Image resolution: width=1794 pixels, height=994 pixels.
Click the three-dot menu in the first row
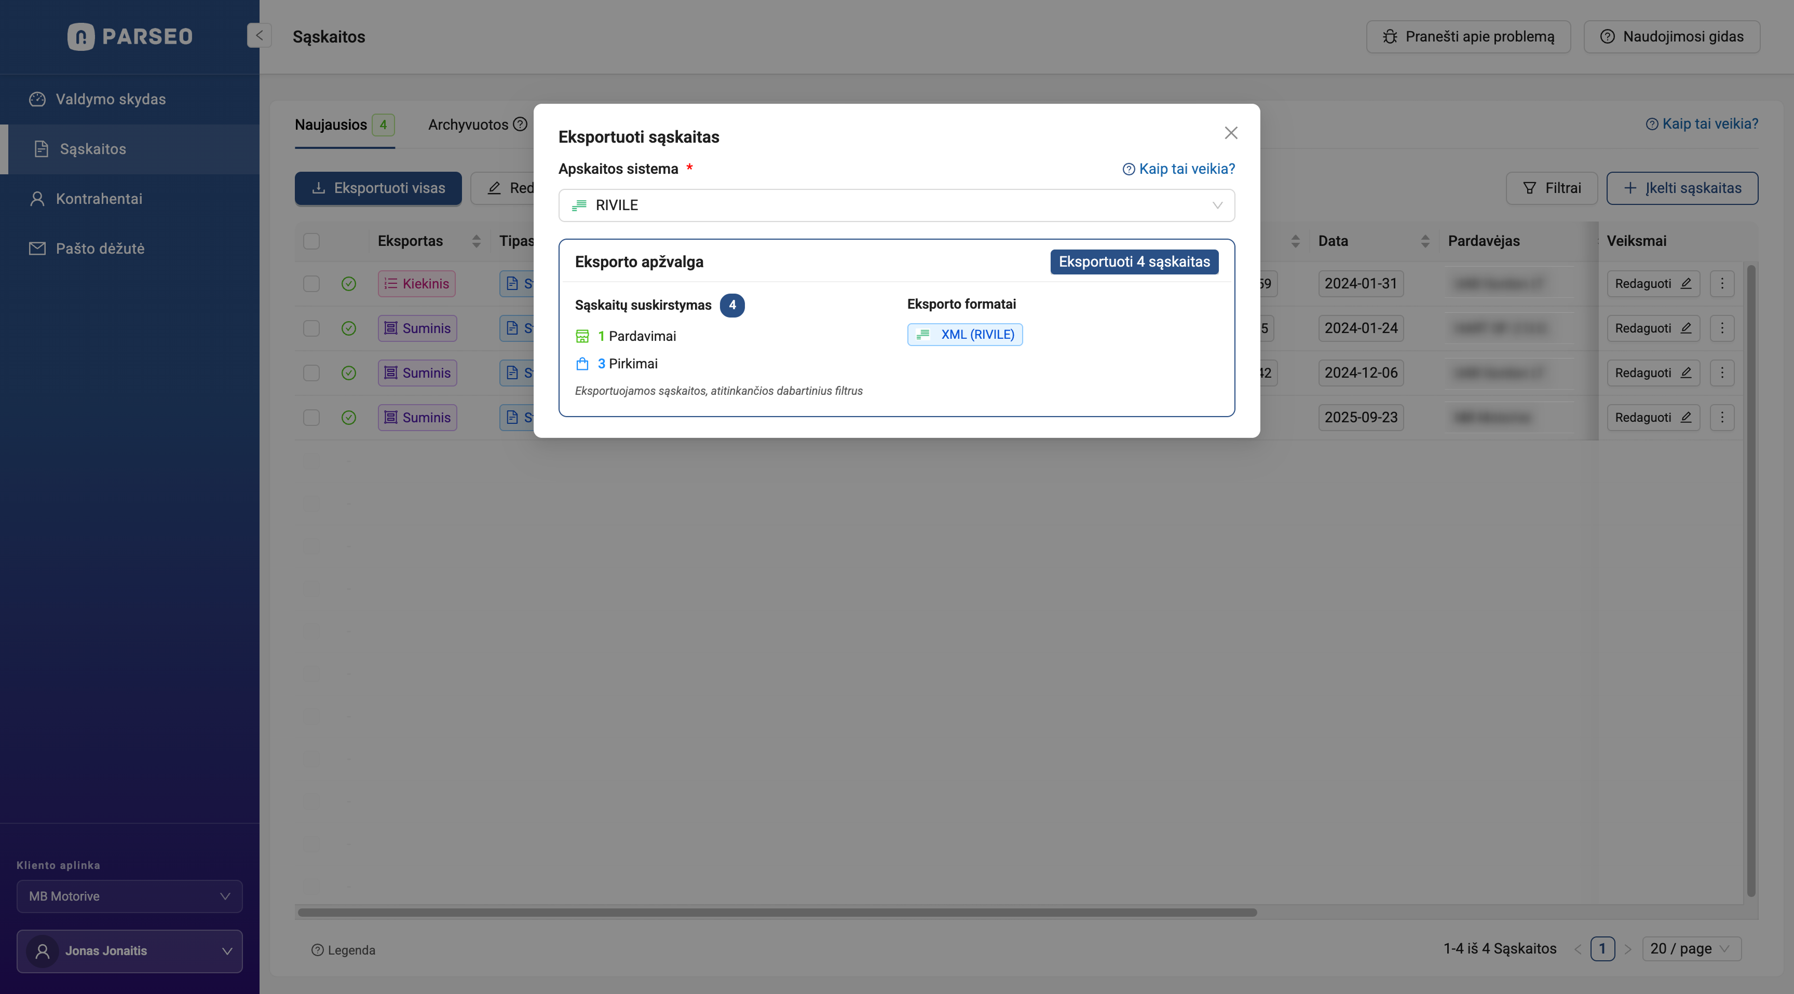[1721, 283]
